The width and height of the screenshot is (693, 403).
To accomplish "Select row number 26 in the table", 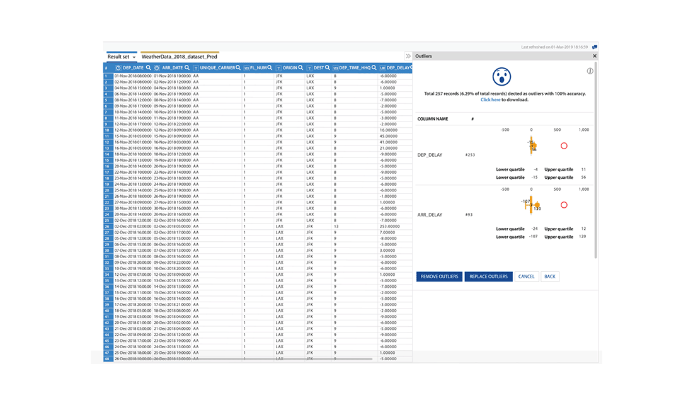I will point(108,226).
